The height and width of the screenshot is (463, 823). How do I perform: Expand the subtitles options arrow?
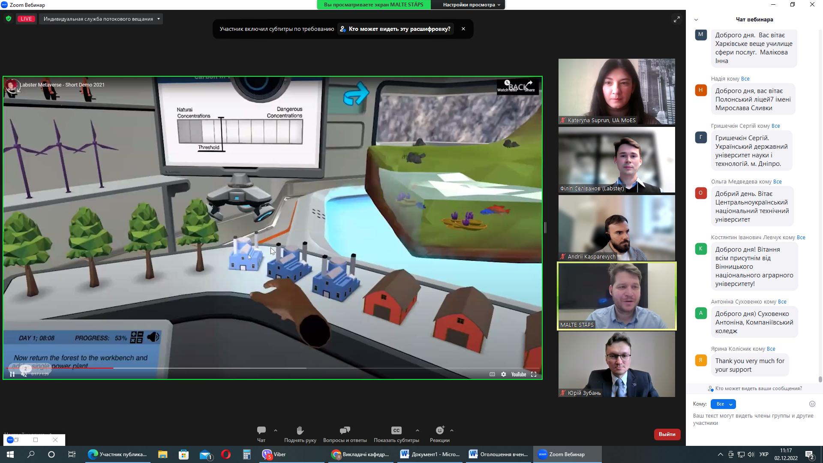417,430
